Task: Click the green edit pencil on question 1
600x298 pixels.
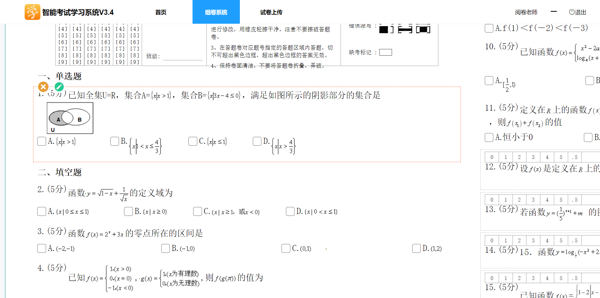Action: click(x=59, y=87)
